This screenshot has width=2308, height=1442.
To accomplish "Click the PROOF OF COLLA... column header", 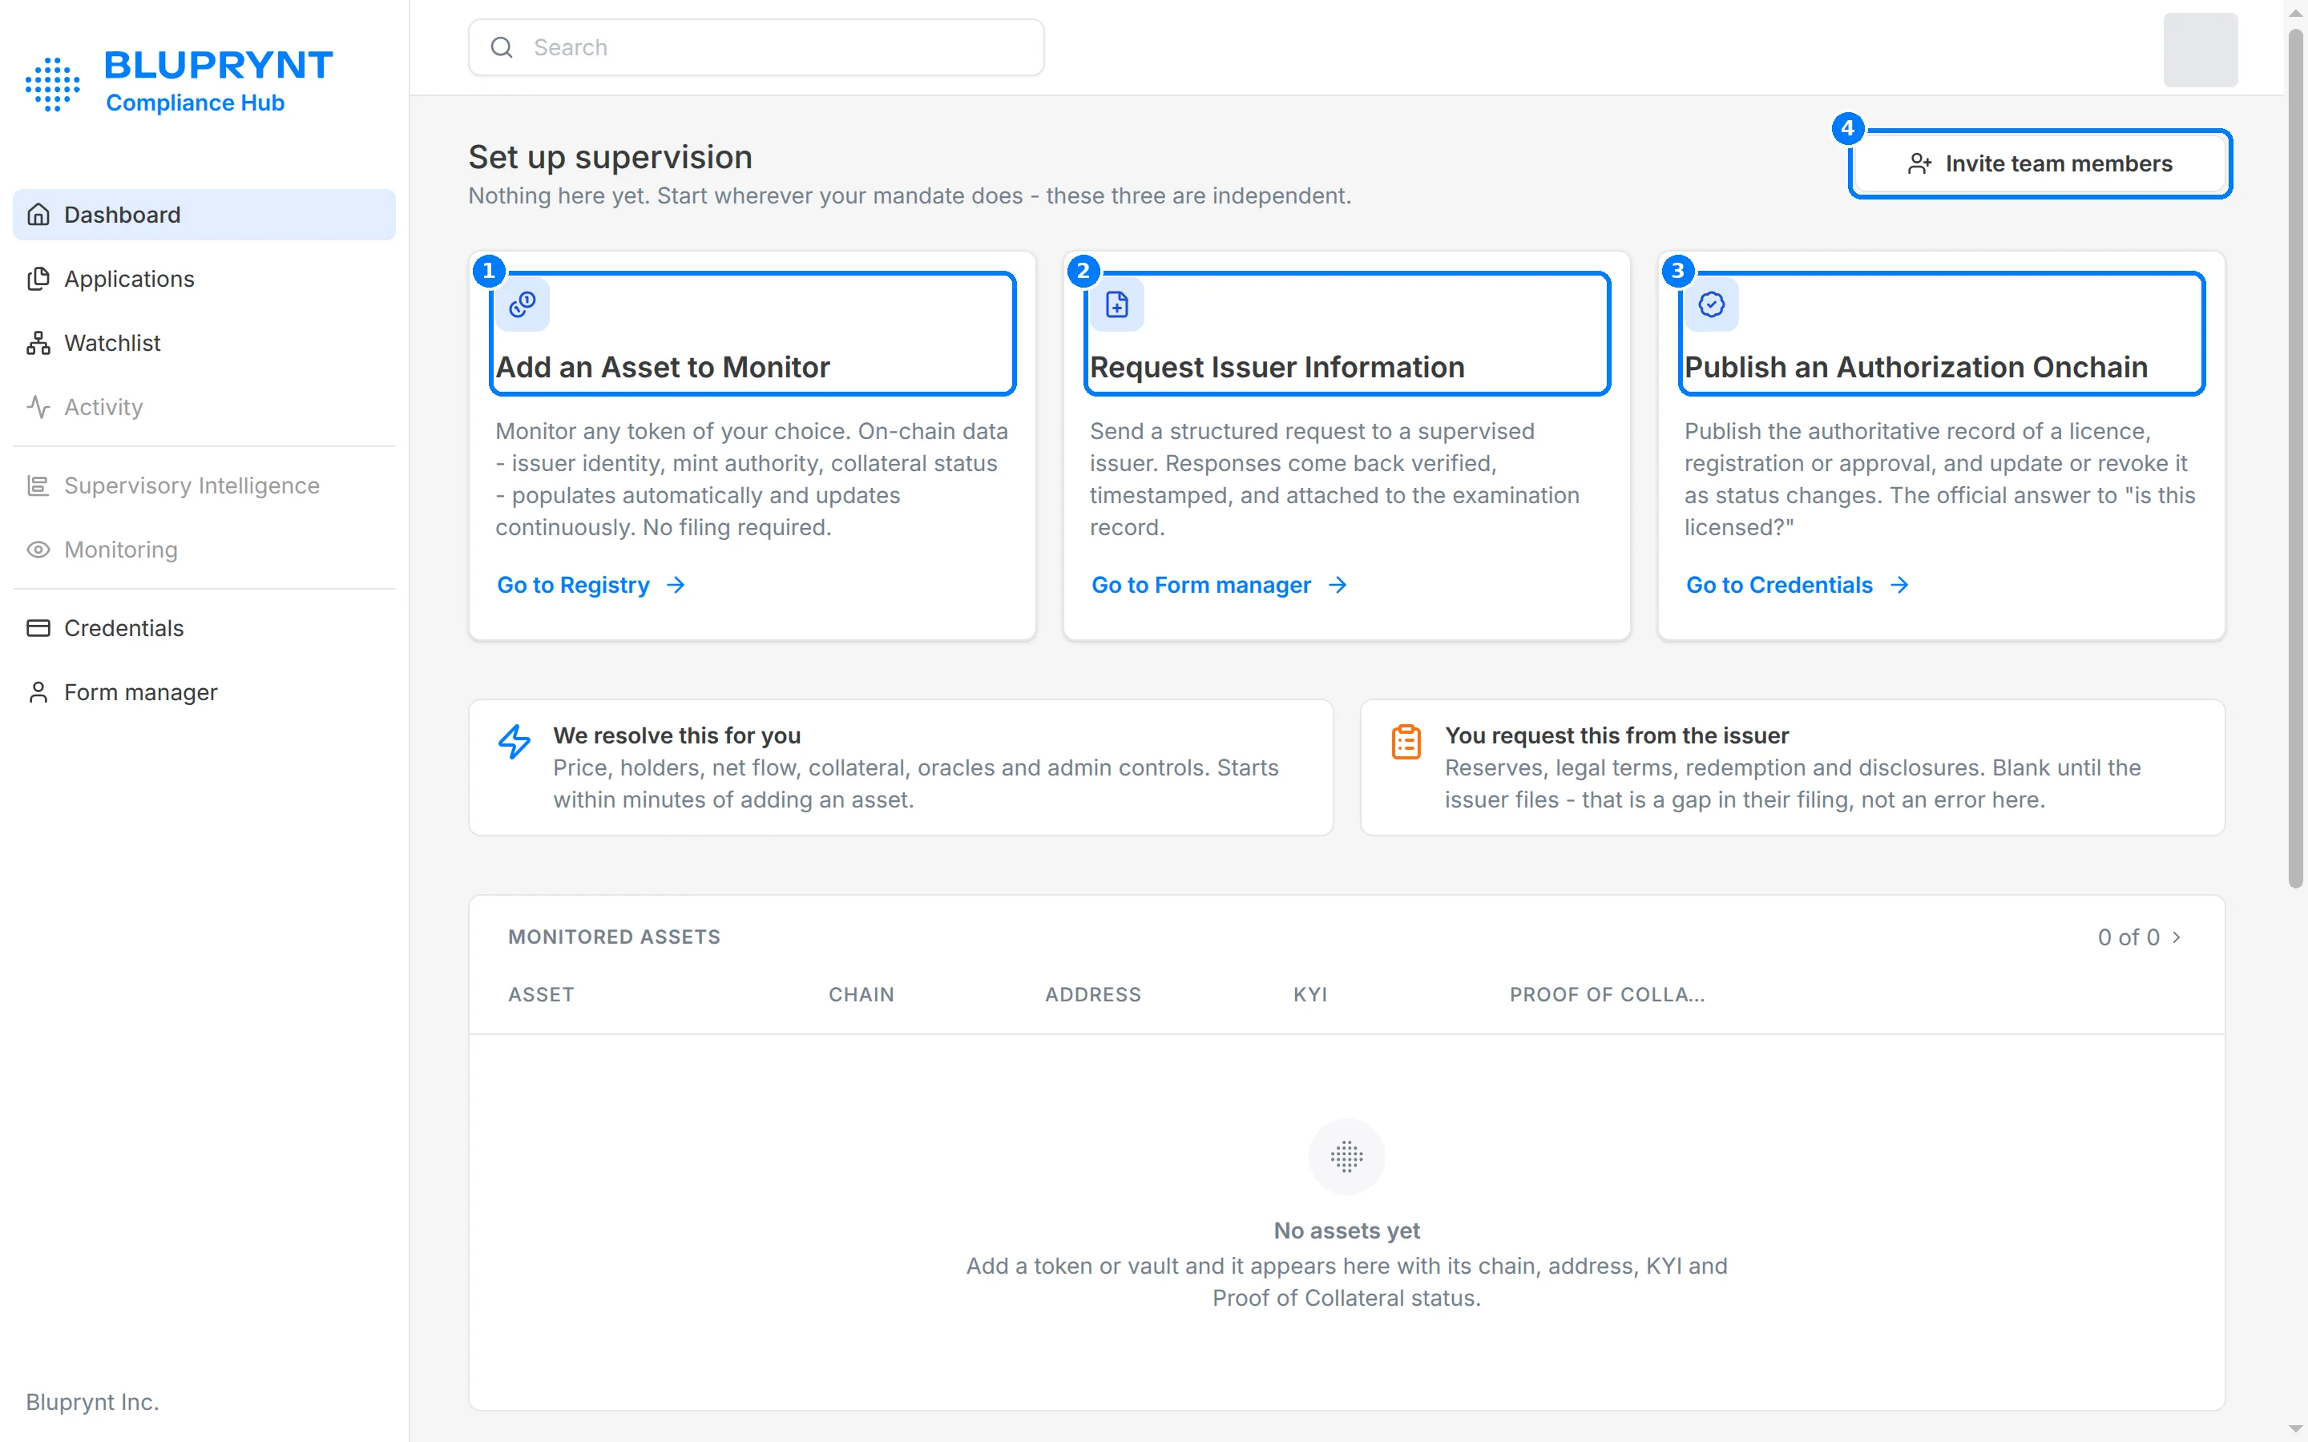I will pyautogui.click(x=1607, y=993).
